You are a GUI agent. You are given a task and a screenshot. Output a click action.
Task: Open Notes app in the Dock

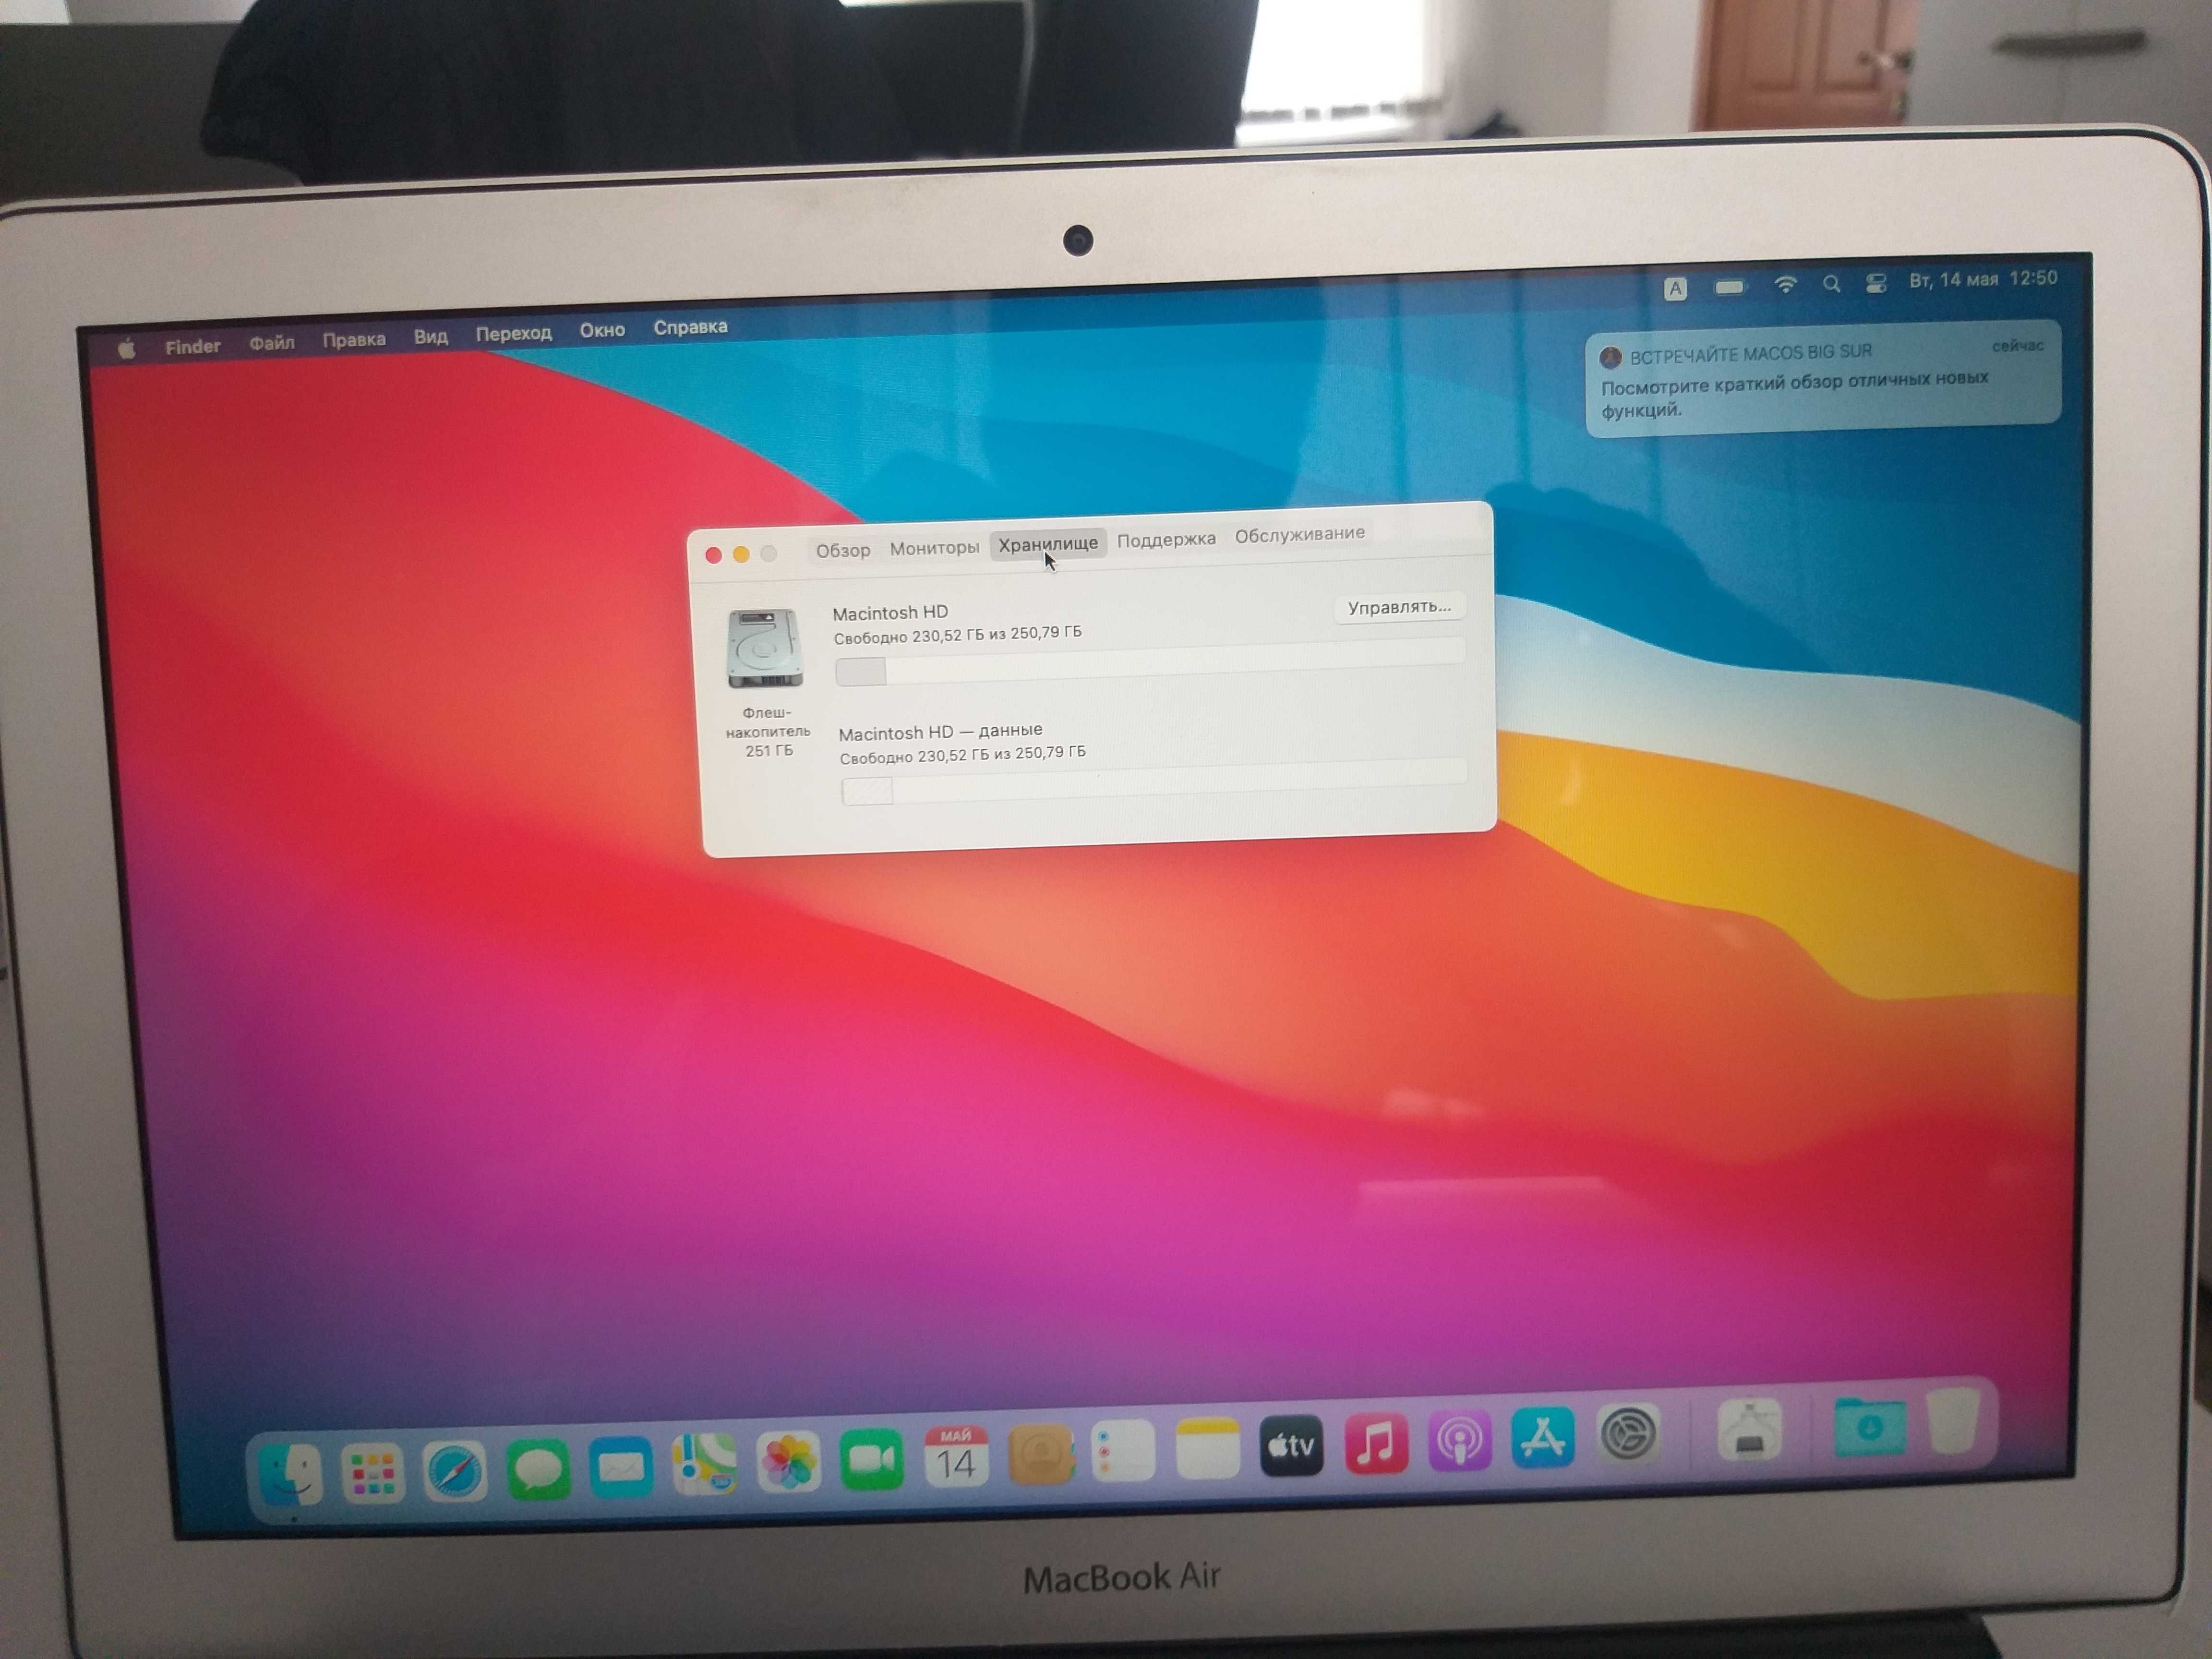click(x=1207, y=1448)
